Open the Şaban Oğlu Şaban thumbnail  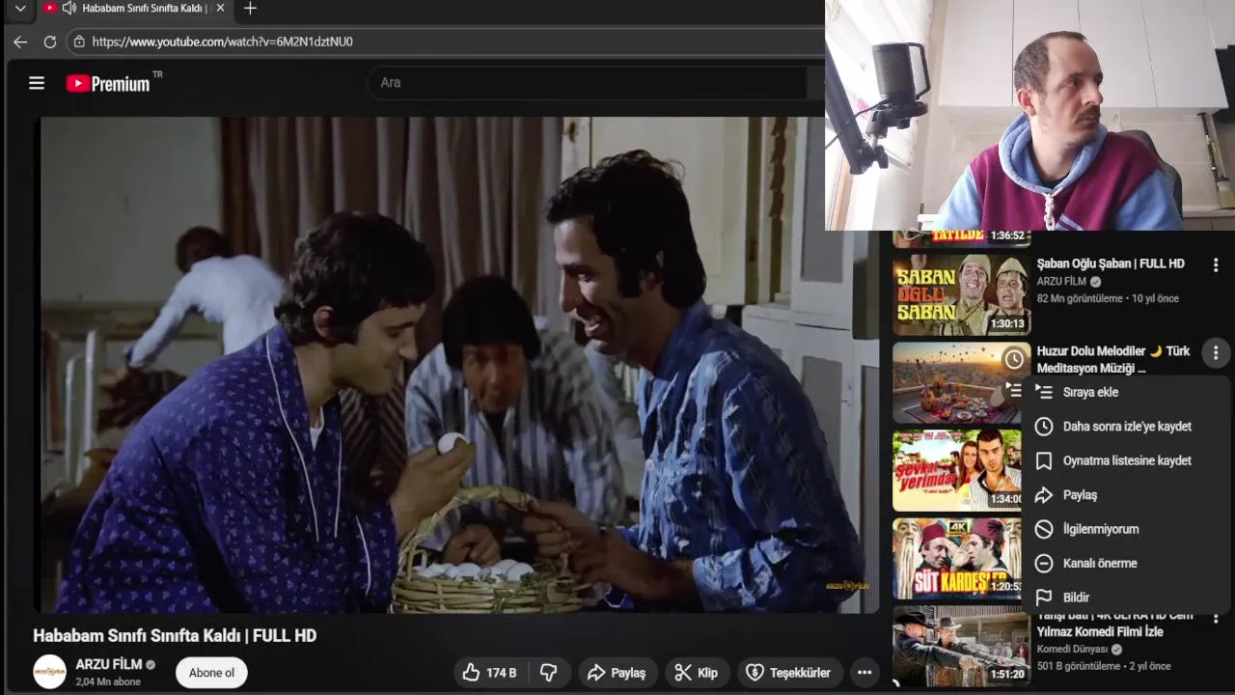click(961, 294)
